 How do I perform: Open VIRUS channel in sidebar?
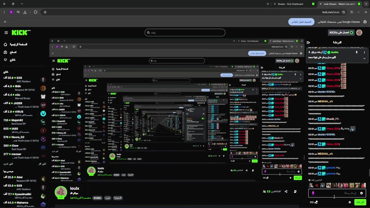coord(25,113)
